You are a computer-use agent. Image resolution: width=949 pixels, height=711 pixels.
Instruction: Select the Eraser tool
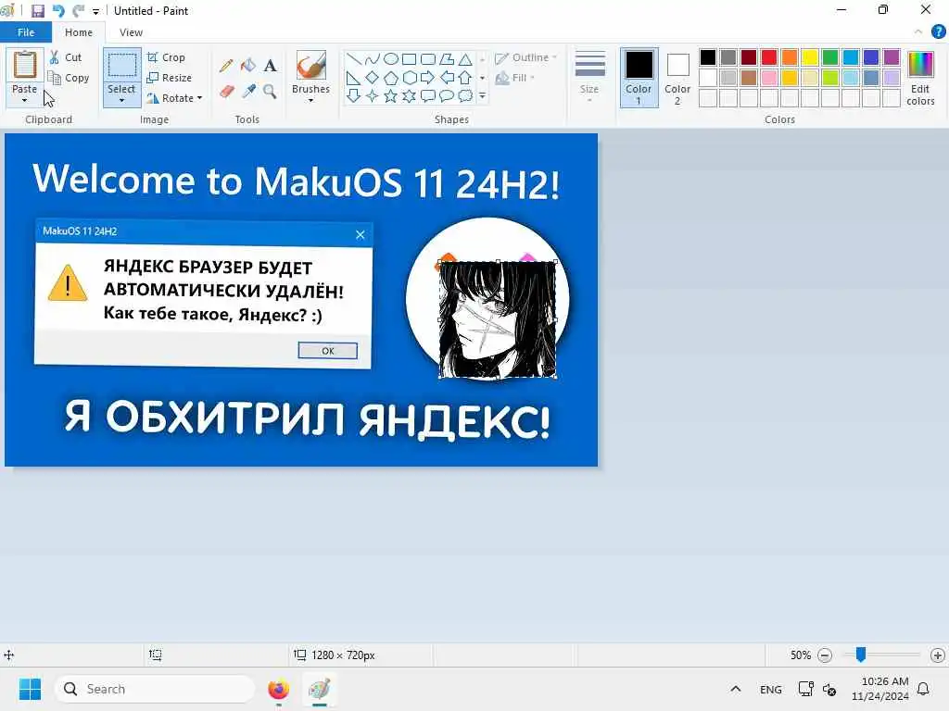pos(226,92)
